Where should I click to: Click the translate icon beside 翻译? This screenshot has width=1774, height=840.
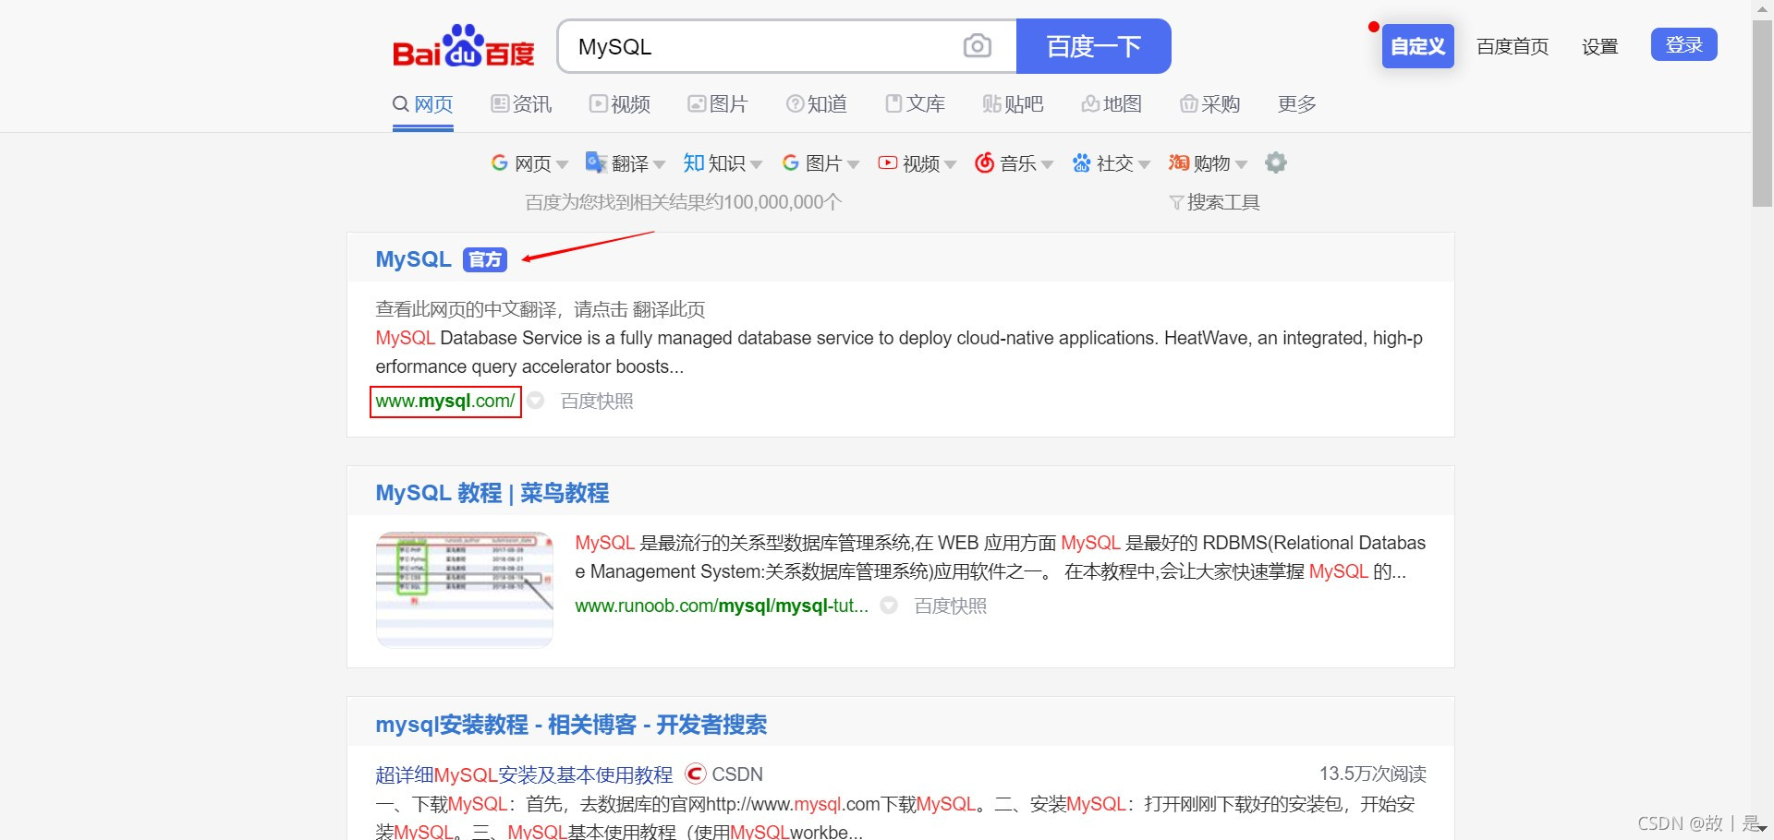(x=596, y=163)
